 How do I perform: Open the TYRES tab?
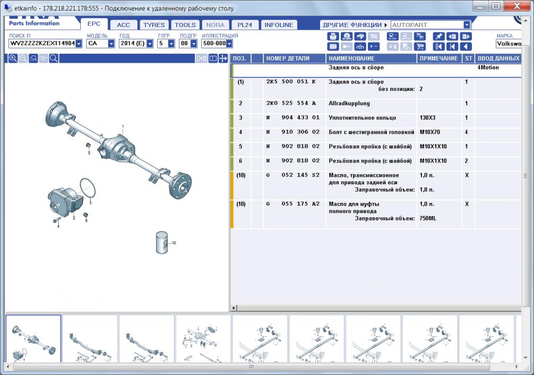154,25
